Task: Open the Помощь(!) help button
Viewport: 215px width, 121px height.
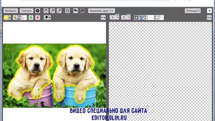Action: point(192,11)
